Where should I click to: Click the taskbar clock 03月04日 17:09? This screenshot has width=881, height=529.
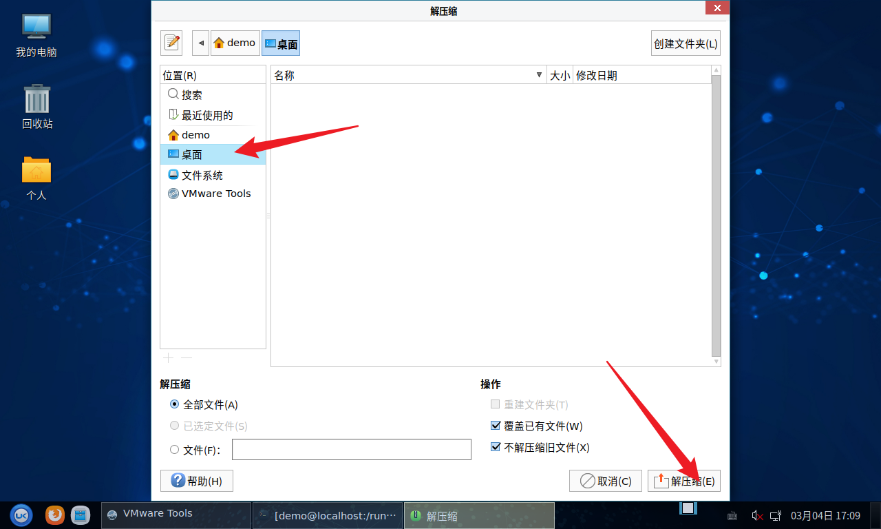coord(825,515)
